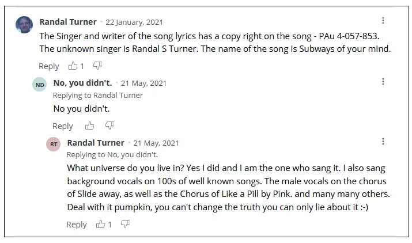
Task: Dislike the 'No you didn't.' reply
Action: (109, 126)
